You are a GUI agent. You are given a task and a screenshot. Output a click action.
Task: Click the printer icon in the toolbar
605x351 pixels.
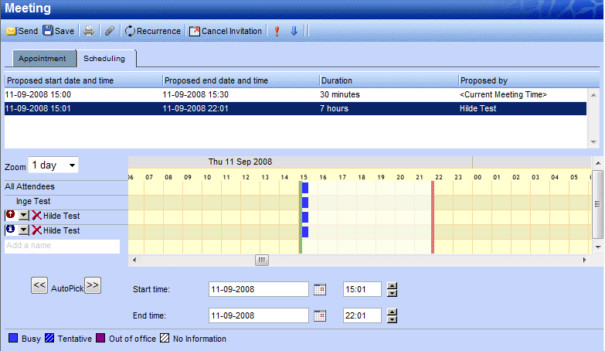pyautogui.click(x=90, y=31)
